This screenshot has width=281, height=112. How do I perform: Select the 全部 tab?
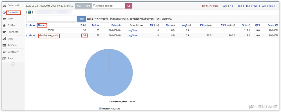click(79, 6)
